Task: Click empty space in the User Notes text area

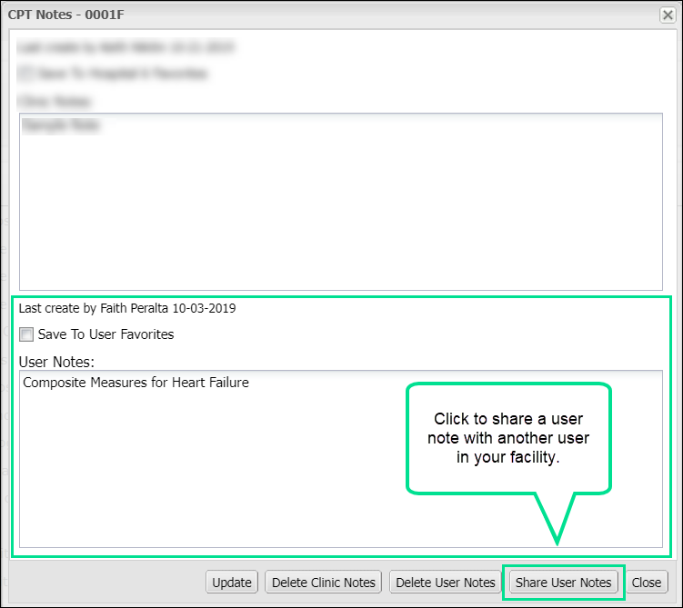Action: pyautogui.click(x=209, y=473)
